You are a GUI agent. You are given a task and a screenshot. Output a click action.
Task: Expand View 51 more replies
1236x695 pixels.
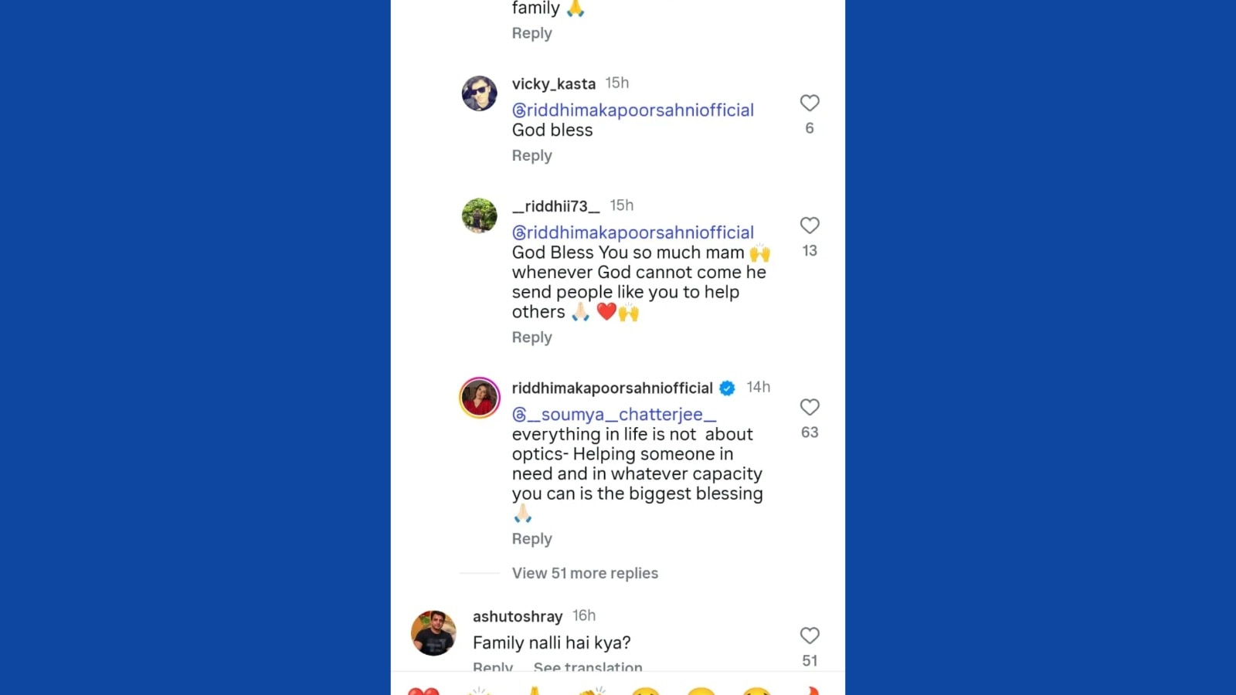pos(585,573)
